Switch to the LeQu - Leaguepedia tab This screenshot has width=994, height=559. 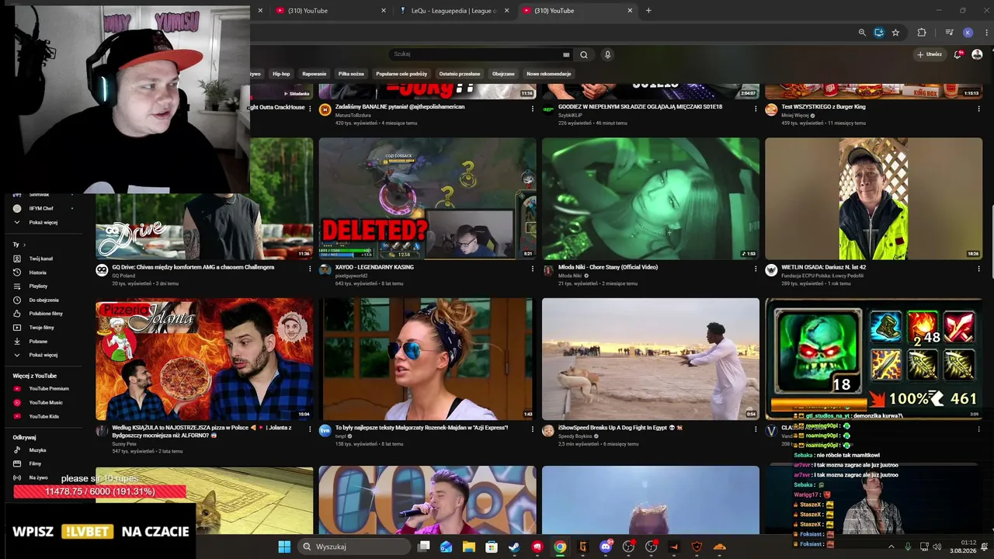tap(455, 11)
